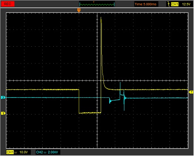Select the yellow channel 1 ground marker

[3, 113]
